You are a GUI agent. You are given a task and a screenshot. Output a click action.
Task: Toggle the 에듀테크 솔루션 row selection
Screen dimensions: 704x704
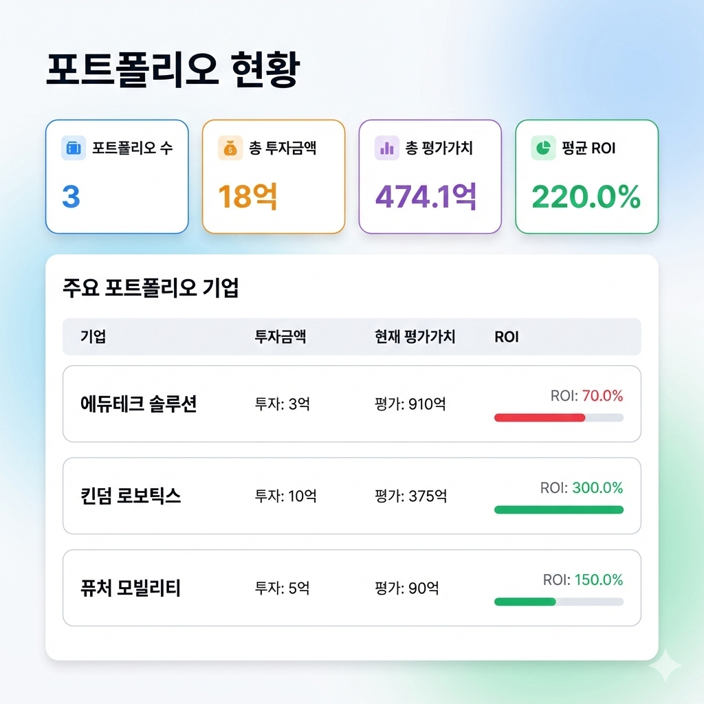[352, 404]
